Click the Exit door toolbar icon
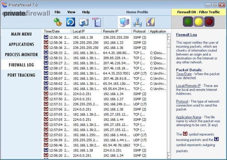This screenshot has height=160, width=227. 97,22
